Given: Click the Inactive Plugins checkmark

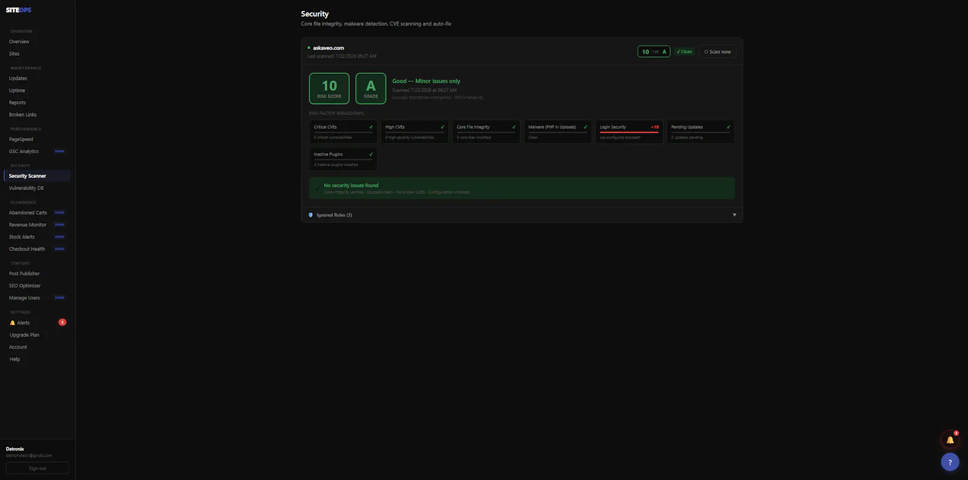Looking at the screenshot, I should pyautogui.click(x=371, y=154).
